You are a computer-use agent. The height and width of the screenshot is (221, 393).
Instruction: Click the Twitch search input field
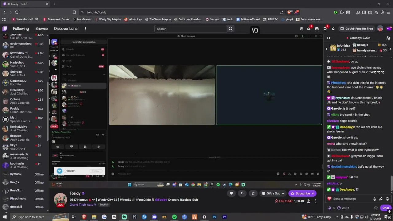tap(190, 29)
